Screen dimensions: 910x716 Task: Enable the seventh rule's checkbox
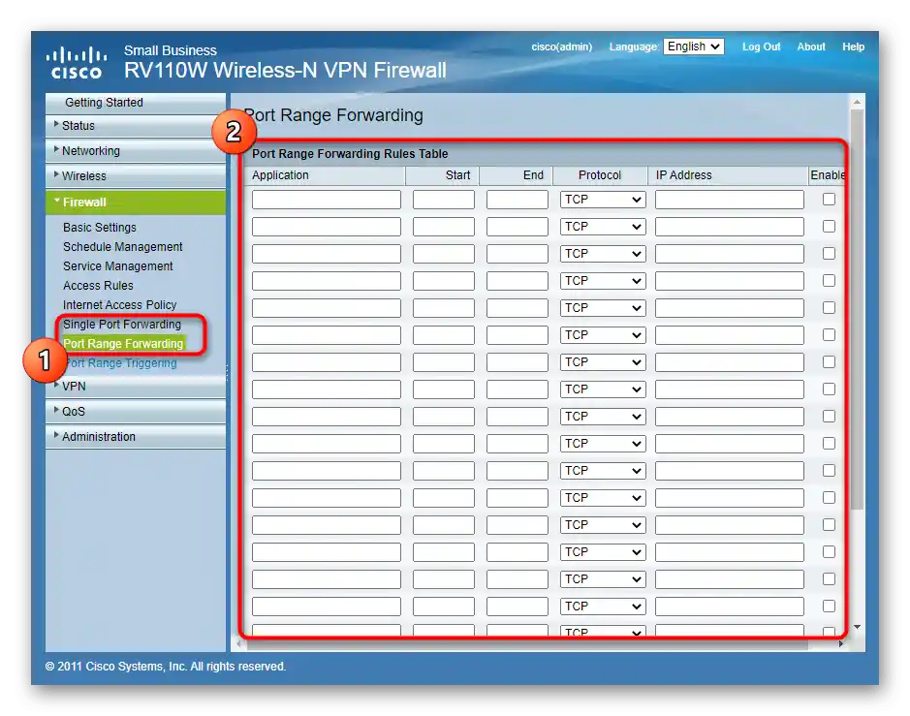click(x=829, y=362)
